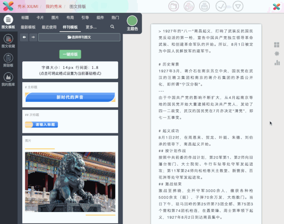Image resolution: width=284 pixels, height=224 pixels.
Task: Click the '## 激战结束' line in editor
Action: [x=170, y=184]
